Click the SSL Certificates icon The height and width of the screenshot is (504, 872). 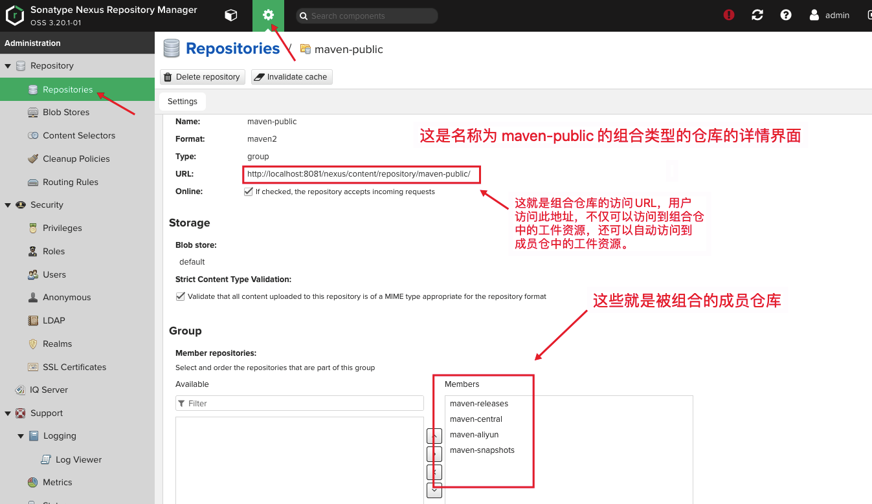tap(33, 367)
